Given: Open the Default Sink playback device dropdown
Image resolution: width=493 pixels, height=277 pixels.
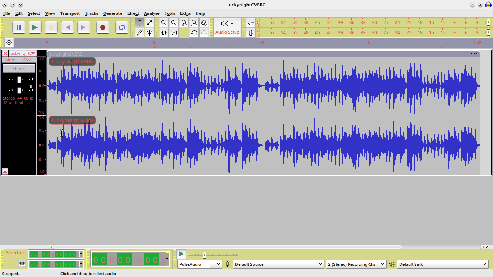Looking at the screenshot, I should (x=443, y=264).
